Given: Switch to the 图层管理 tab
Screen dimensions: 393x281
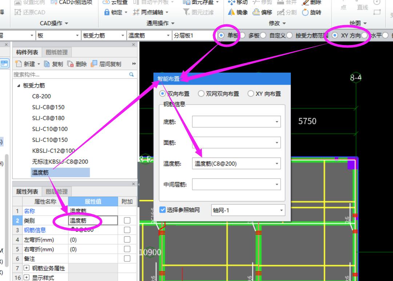Looking at the screenshot, I should 57,192.
